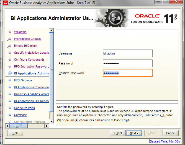Viewport: 185px width, 145px height.
Task: Click the Elapsed Time status text
Action: pos(165,141)
